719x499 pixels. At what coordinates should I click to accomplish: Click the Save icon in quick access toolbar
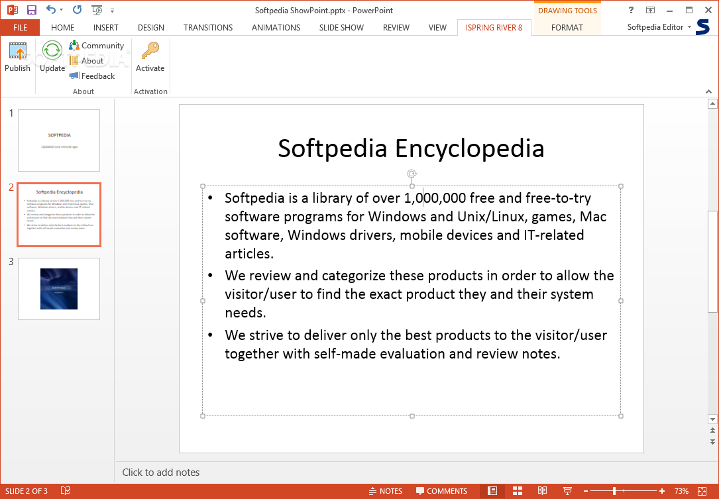(32, 10)
